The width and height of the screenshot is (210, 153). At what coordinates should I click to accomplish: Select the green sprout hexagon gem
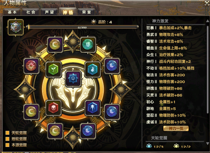click(x=53, y=70)
